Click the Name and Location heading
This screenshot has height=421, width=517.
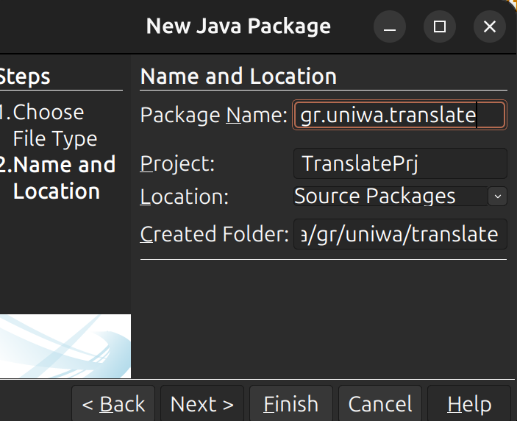[238, 77]
